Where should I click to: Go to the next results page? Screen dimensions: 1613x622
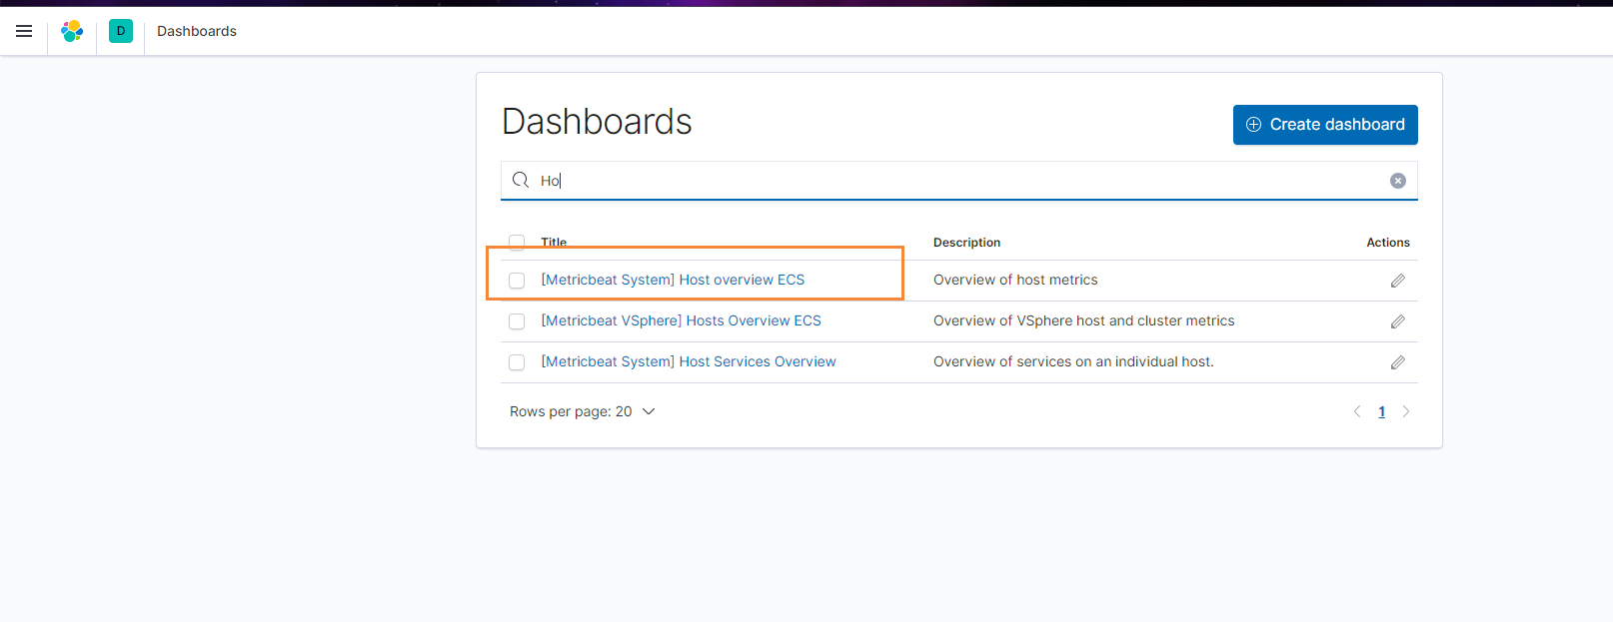tap(1406, 411)
